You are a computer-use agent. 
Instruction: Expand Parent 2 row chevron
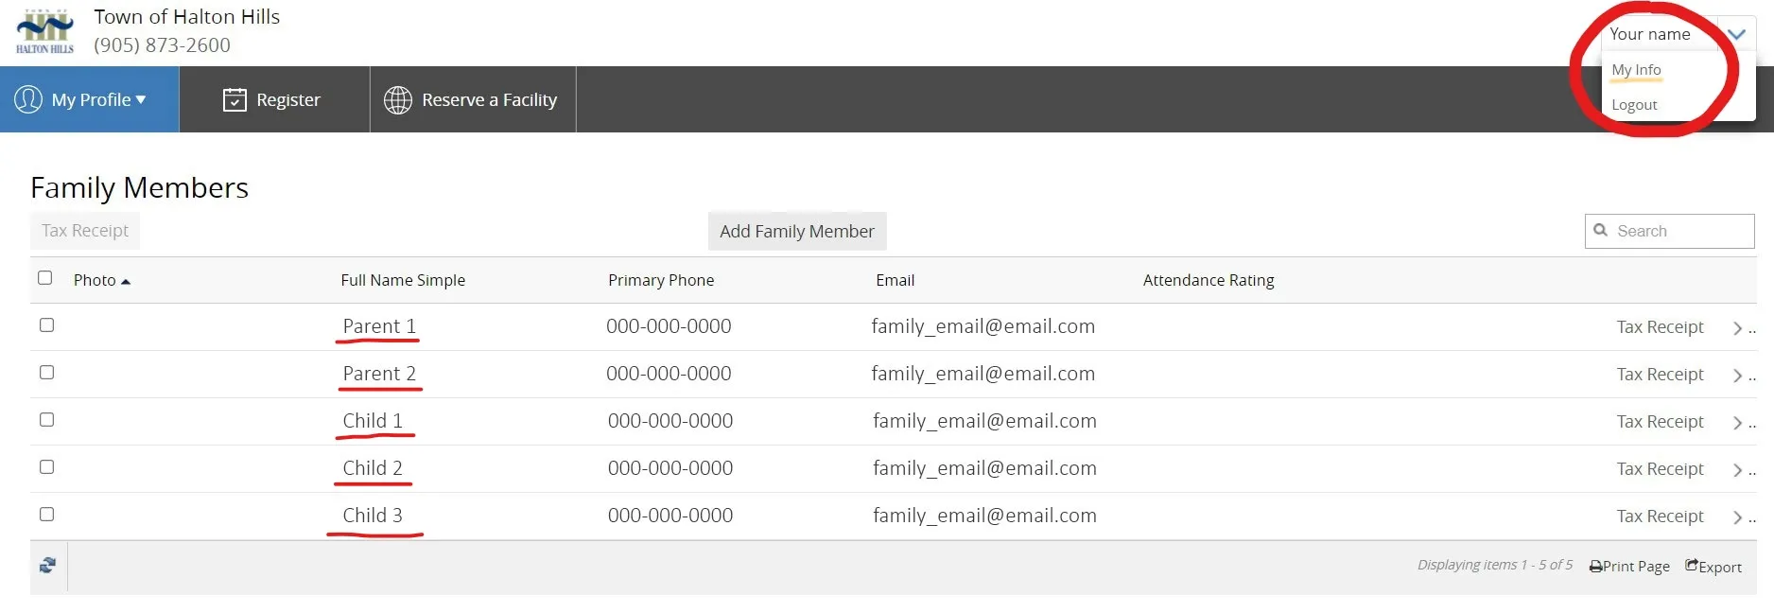coord(1737,376)
